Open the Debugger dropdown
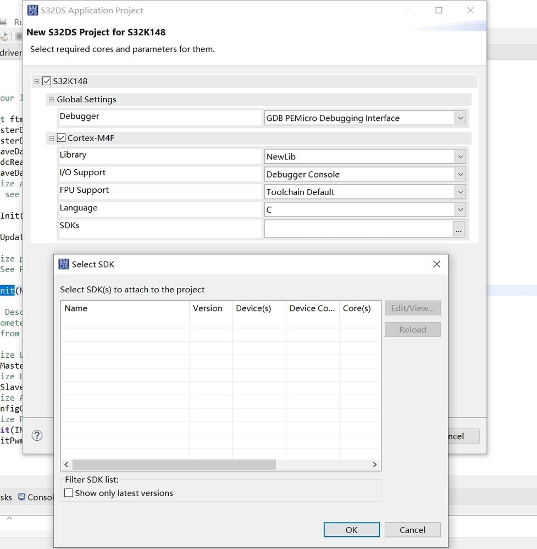537x549 pixels. (460, 118)
